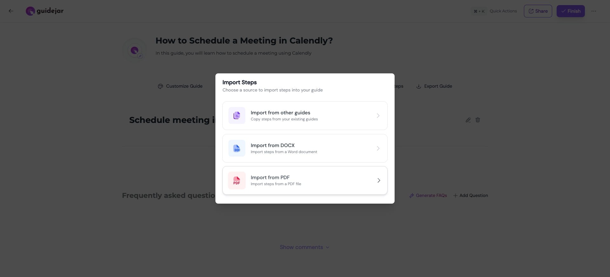610x277 pixels.
Task: Open the Customize Guide option
Action: pos(180,86)
